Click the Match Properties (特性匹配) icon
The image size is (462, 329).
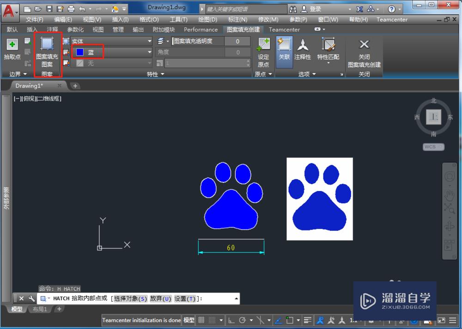coord(328,45)
